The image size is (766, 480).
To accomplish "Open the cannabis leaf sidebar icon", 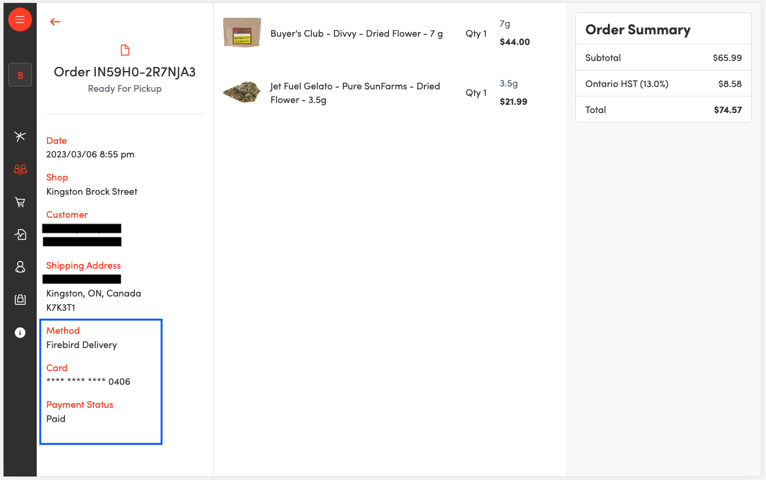I will (x=20, y=137).
